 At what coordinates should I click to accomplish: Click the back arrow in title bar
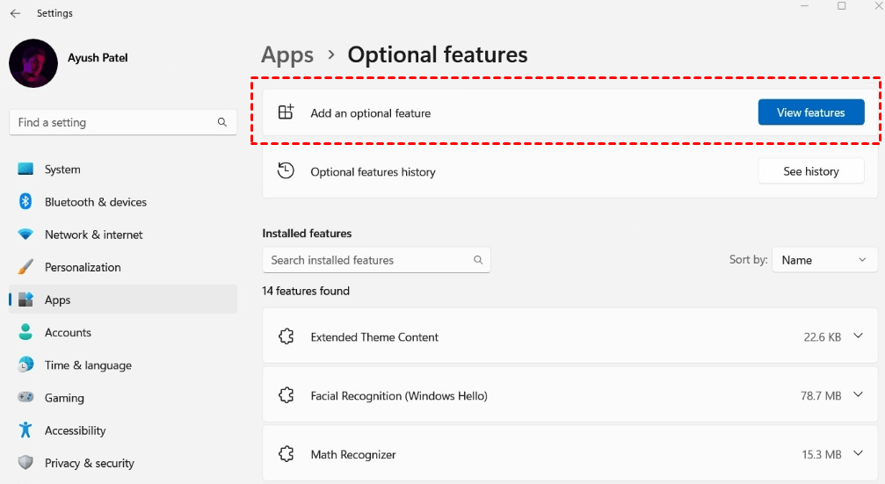[x=15, y=14]
